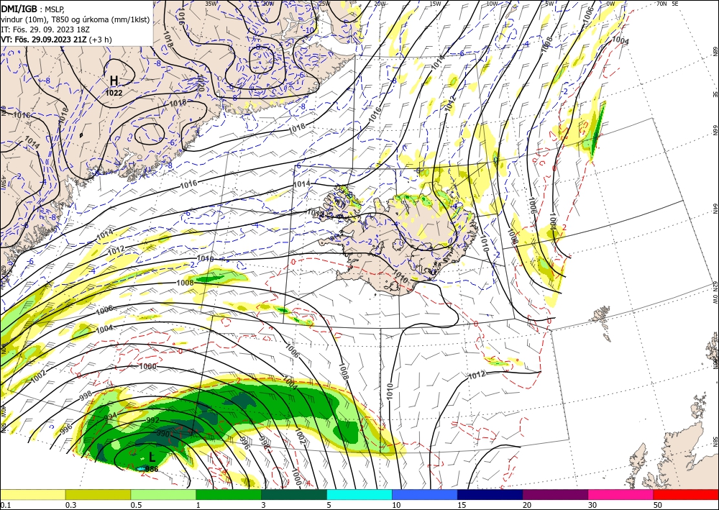Click the "986" low pressure value
The image size is (719, 510).
152,469
